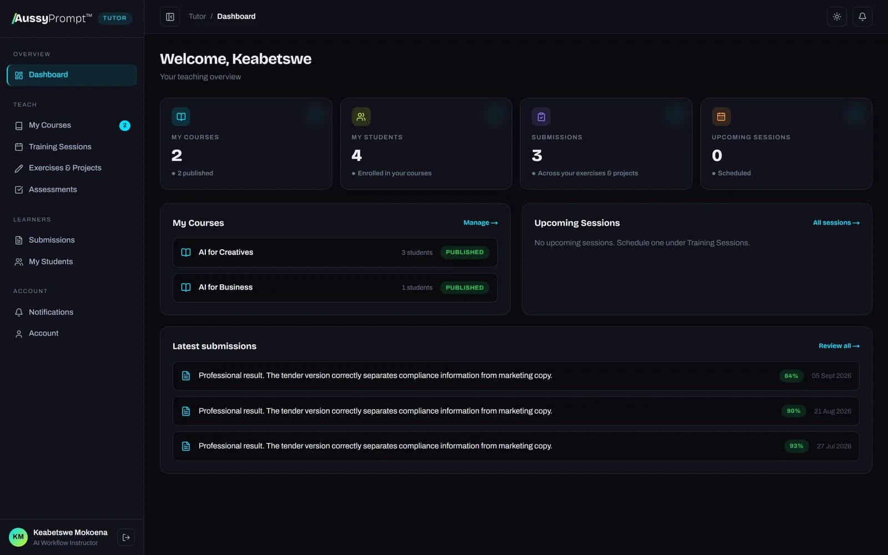
Task: Click the document icon of the 84% submission
Action: pyautogui.click(x=186, y=376)
